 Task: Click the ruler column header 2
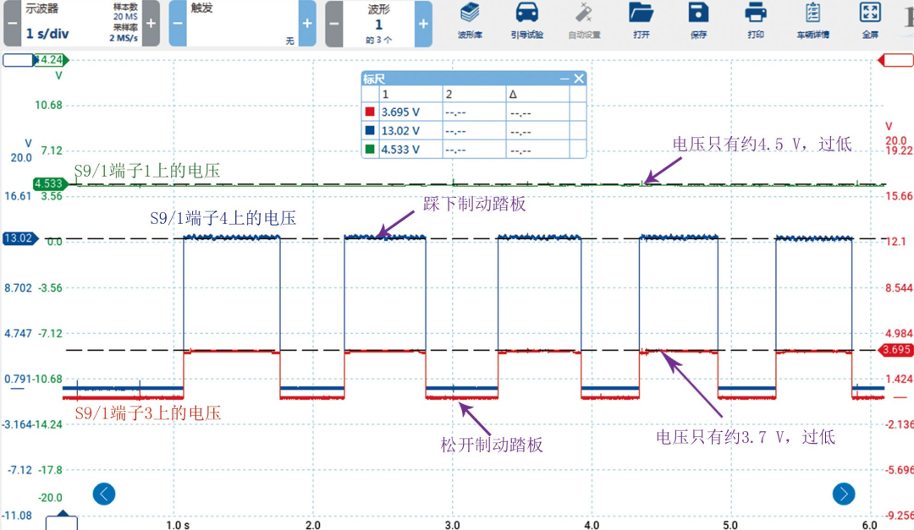474,94
